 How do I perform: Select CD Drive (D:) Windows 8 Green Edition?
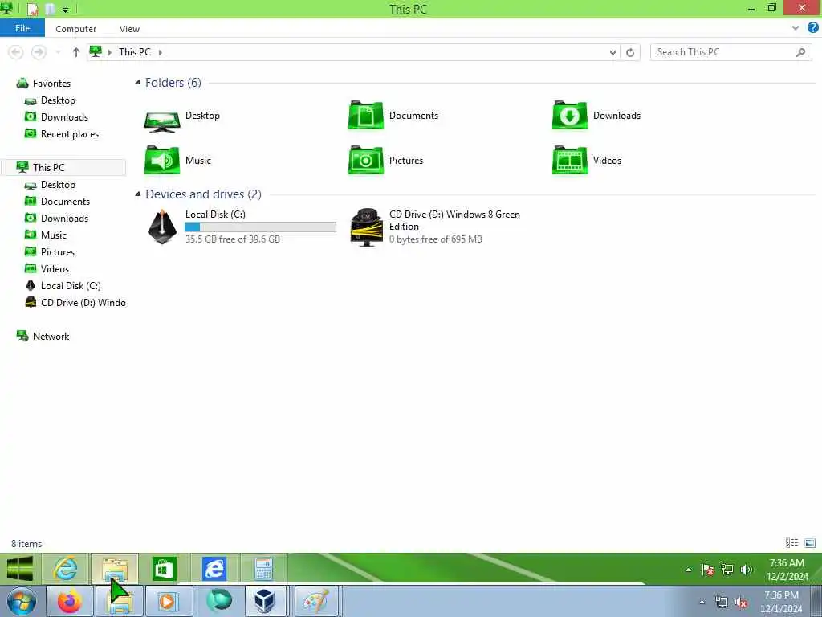[435, 227]
